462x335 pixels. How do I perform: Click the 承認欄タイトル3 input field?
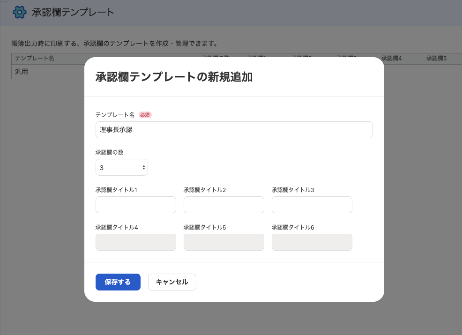tap(312, 205)
